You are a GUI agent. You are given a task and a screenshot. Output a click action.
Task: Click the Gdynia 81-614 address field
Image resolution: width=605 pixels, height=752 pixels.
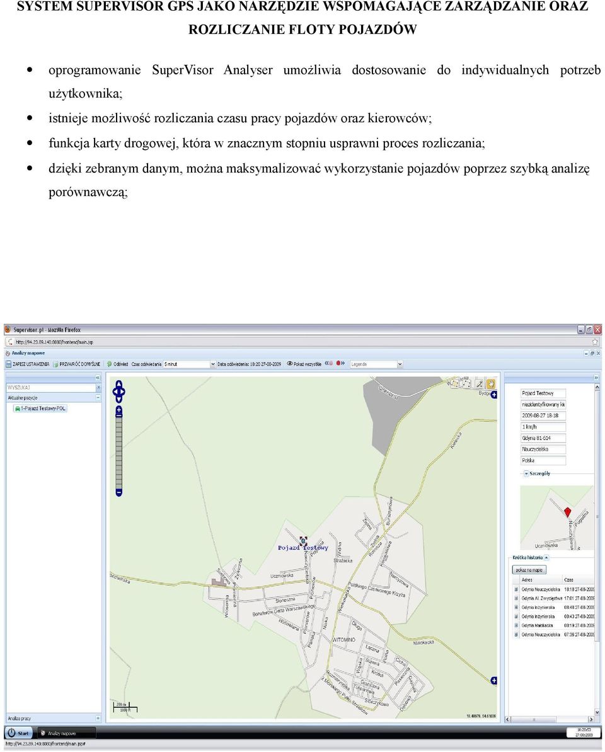(543, 438)
